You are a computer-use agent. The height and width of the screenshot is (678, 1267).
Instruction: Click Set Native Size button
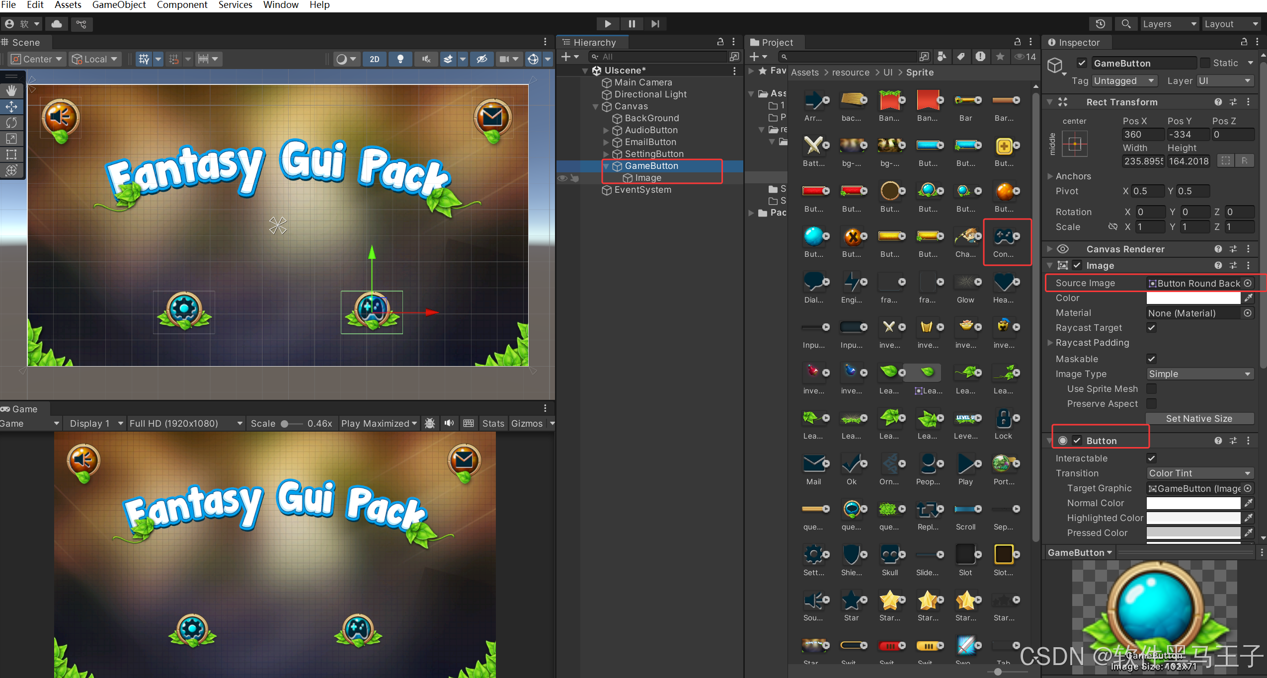point(1199,419)
